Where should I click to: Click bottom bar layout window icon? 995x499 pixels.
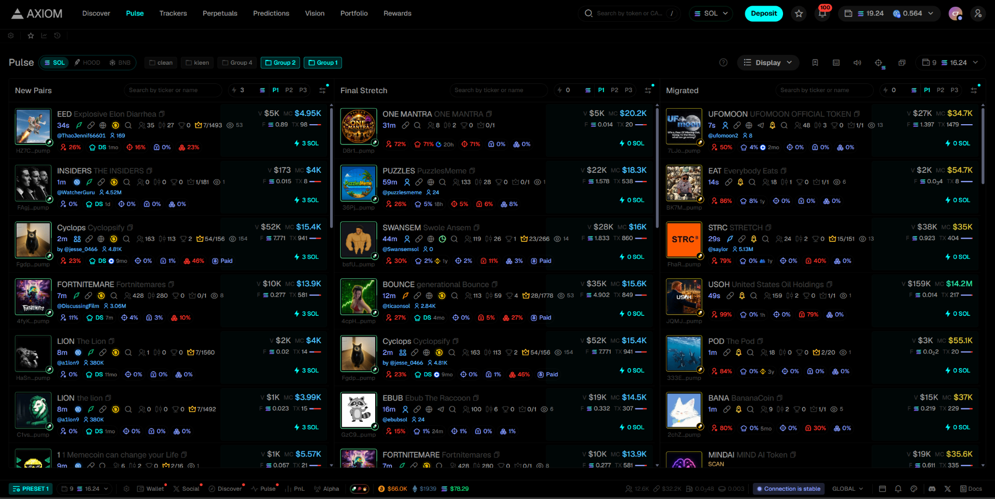pos(883,489)
